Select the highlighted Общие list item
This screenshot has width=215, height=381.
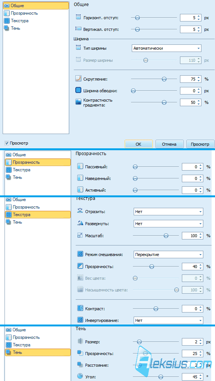(36, 6)
